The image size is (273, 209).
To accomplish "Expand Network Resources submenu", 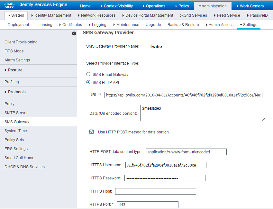I will [x=97, y=15].
